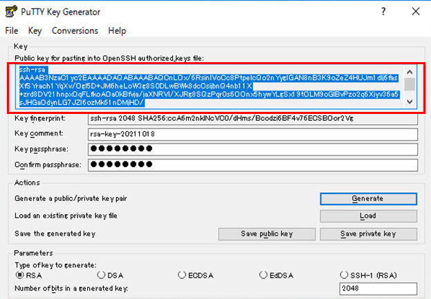Screen dimensions: 431x299
Task: Click 'Number of bits in a generated key' label
Action: 71,289
